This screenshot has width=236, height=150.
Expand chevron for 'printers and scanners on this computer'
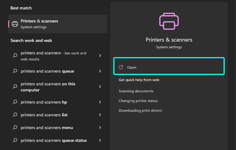(100, 87)
